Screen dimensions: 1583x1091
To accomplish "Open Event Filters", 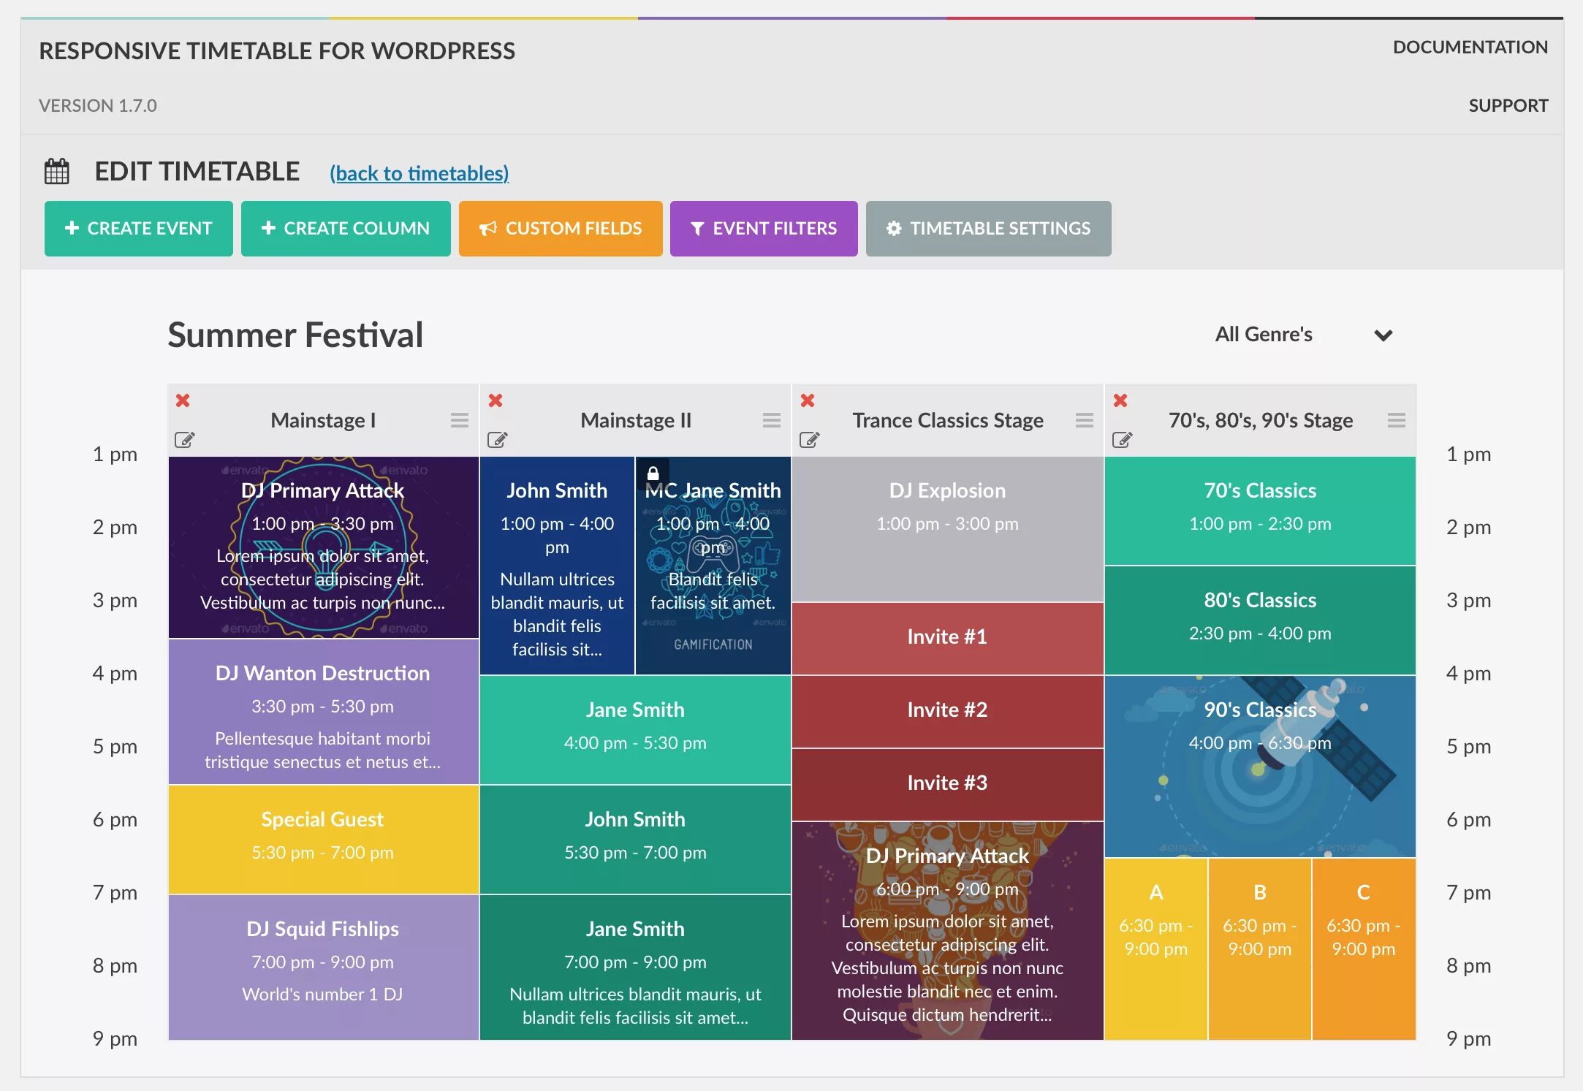I will 764,229.
